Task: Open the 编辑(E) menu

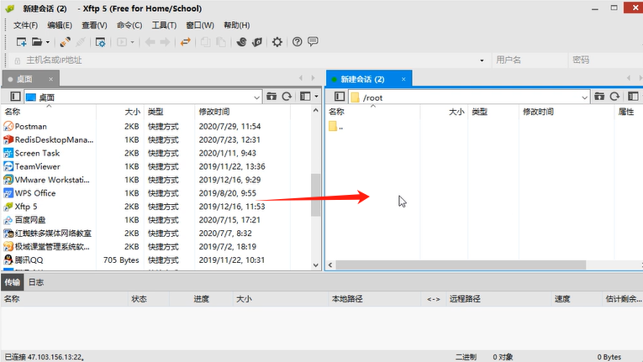Action: (x=60, y=25)
